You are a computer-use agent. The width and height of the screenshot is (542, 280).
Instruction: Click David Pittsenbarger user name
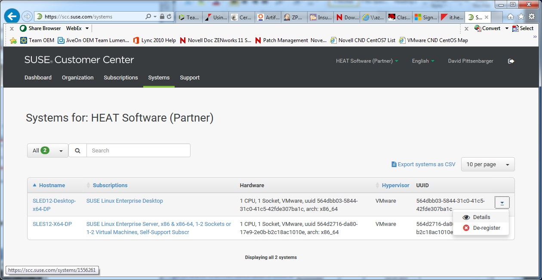pyautogui.click(x=471, y=61)
